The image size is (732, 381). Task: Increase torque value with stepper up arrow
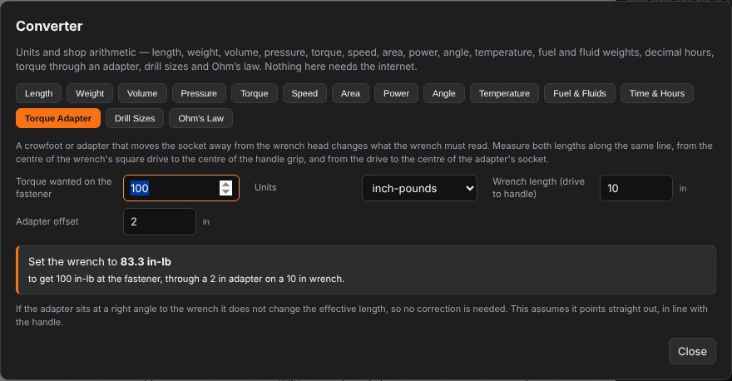[x=226, y=185]
